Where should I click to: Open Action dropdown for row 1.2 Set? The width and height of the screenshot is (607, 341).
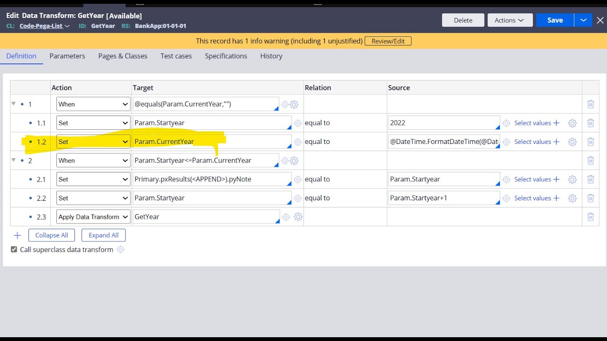coord(93,142)
